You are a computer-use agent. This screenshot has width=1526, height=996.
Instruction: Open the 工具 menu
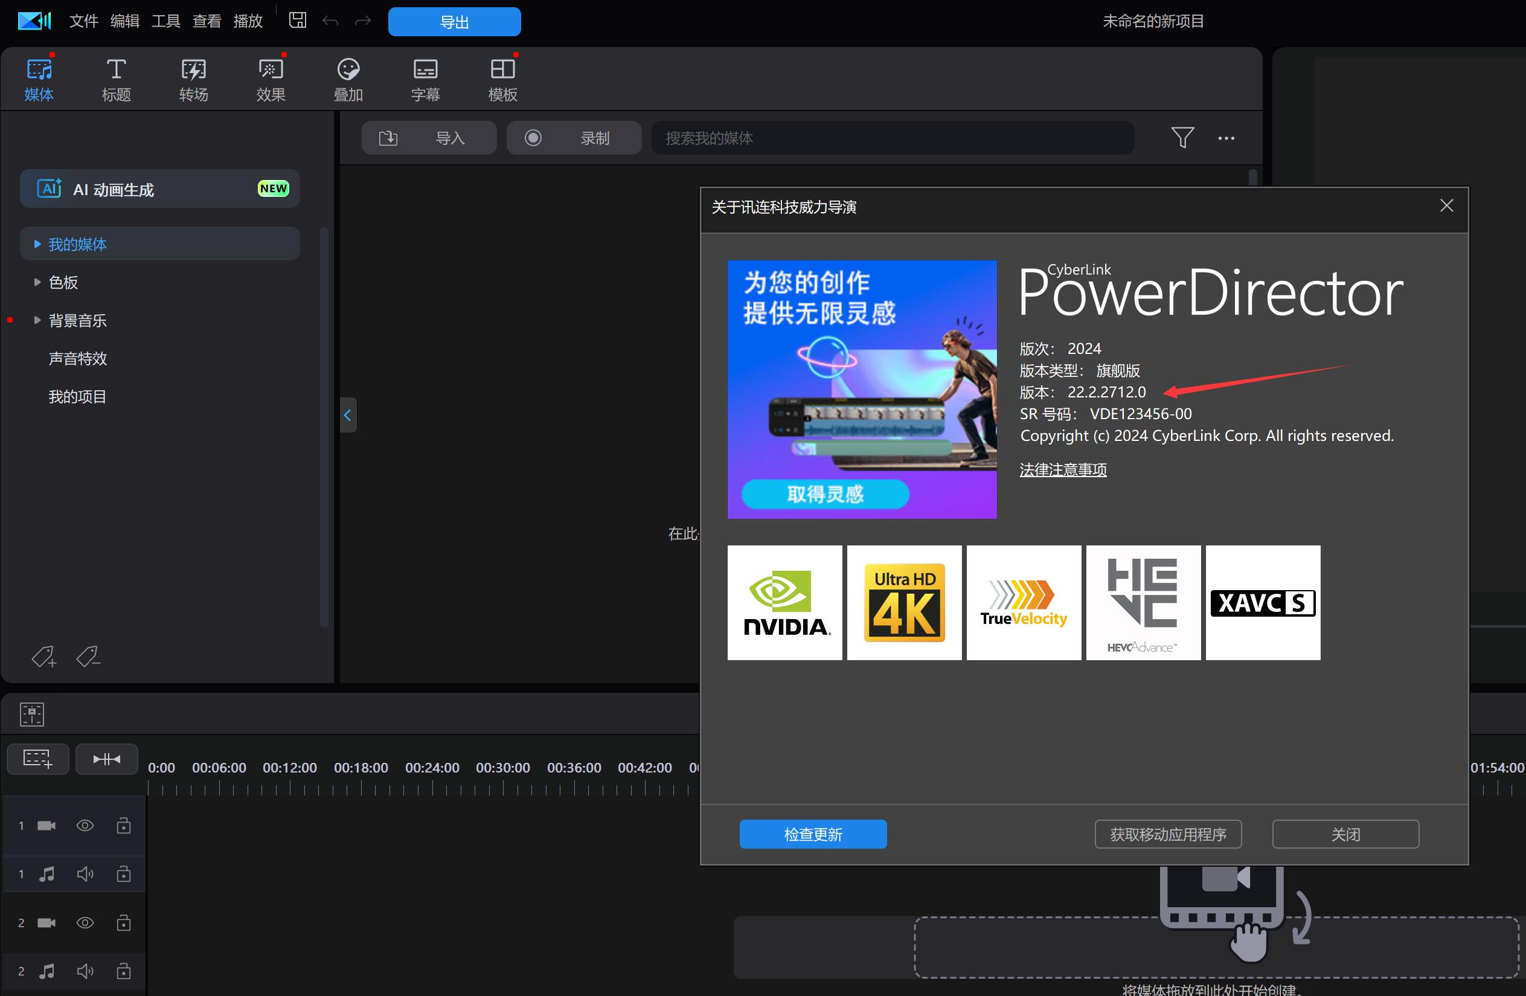[165, 21]
